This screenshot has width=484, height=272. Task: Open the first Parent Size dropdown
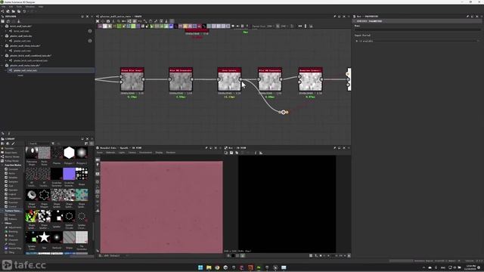click(270, 26)
